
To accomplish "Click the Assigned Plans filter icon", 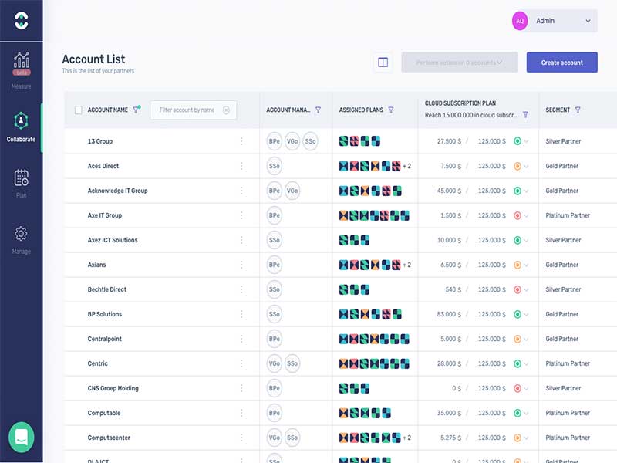I will (391, 110).
